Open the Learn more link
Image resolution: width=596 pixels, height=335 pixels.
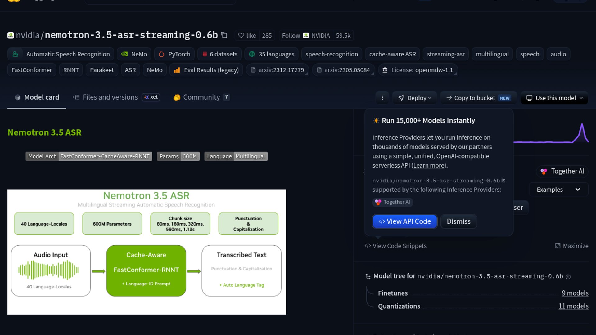[x=429, y=165]
